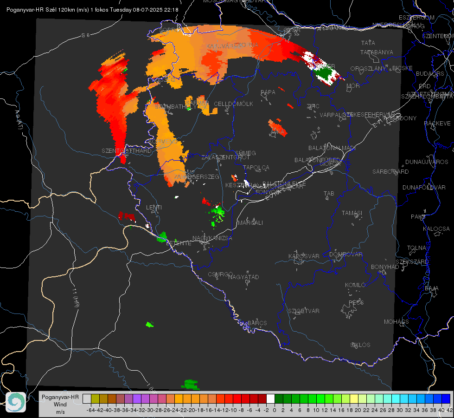454x418 pixels.
Task: Click the ERD city label
Action: [x=425, y=86]
